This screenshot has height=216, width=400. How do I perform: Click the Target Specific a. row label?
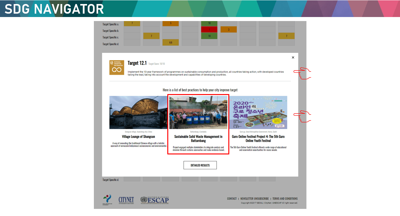click(111, 24)
